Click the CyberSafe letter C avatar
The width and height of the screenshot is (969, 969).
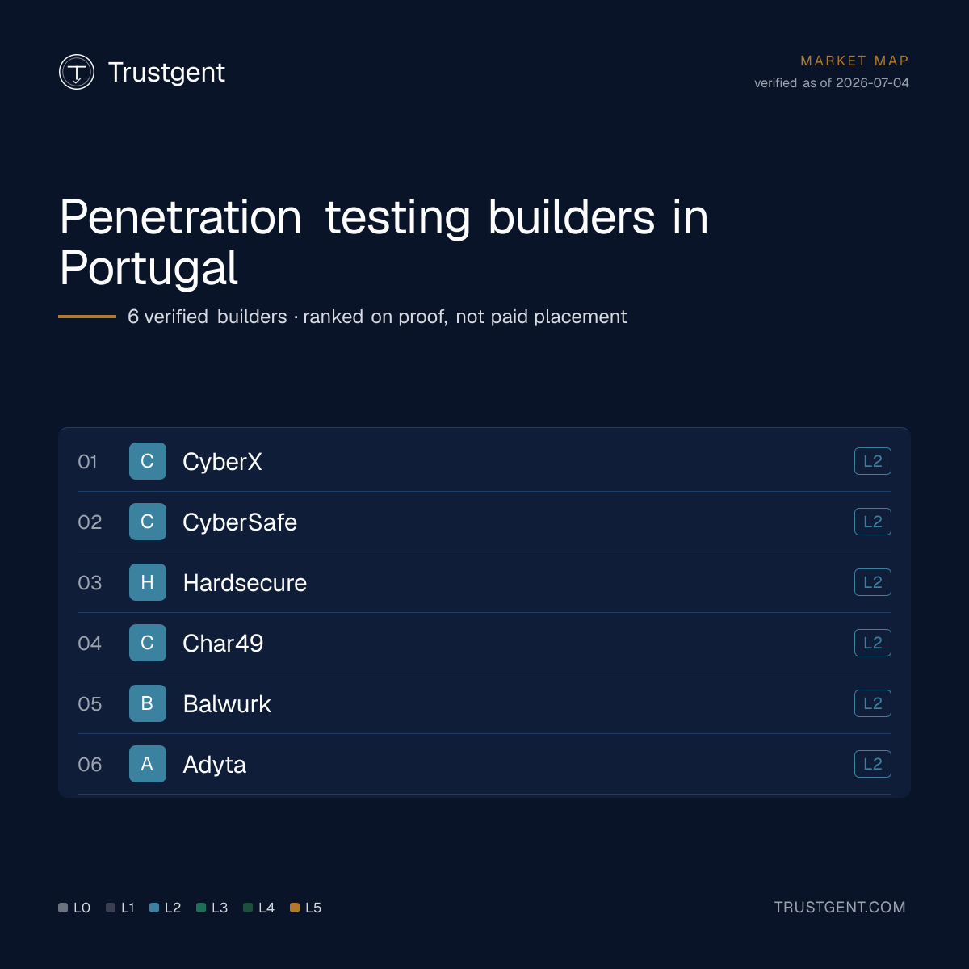pyautogui.click(x=148, y=522)
